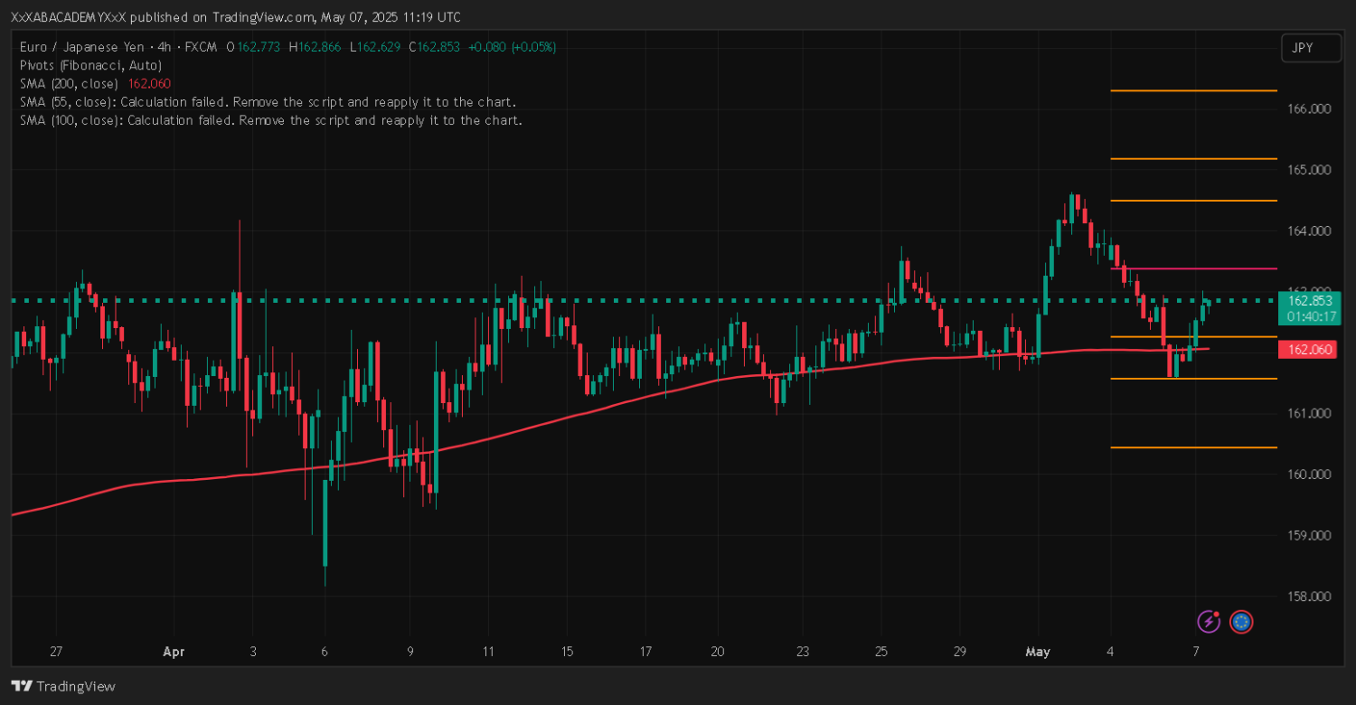The height and width of the screenshot is (705, 1356).
Task: Click the Apr label on the time axis
Action: point(174,651)
